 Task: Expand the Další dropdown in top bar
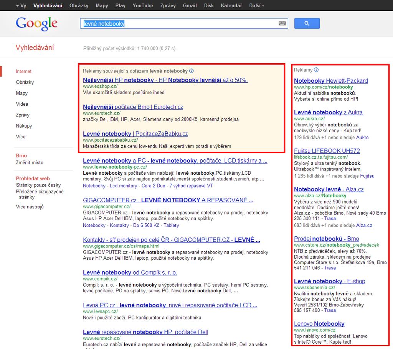coord(256,5)
